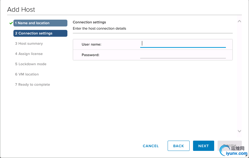Open step 6 VM location
The width and height of the screenshot is (249, 158).
coord(27,74)
